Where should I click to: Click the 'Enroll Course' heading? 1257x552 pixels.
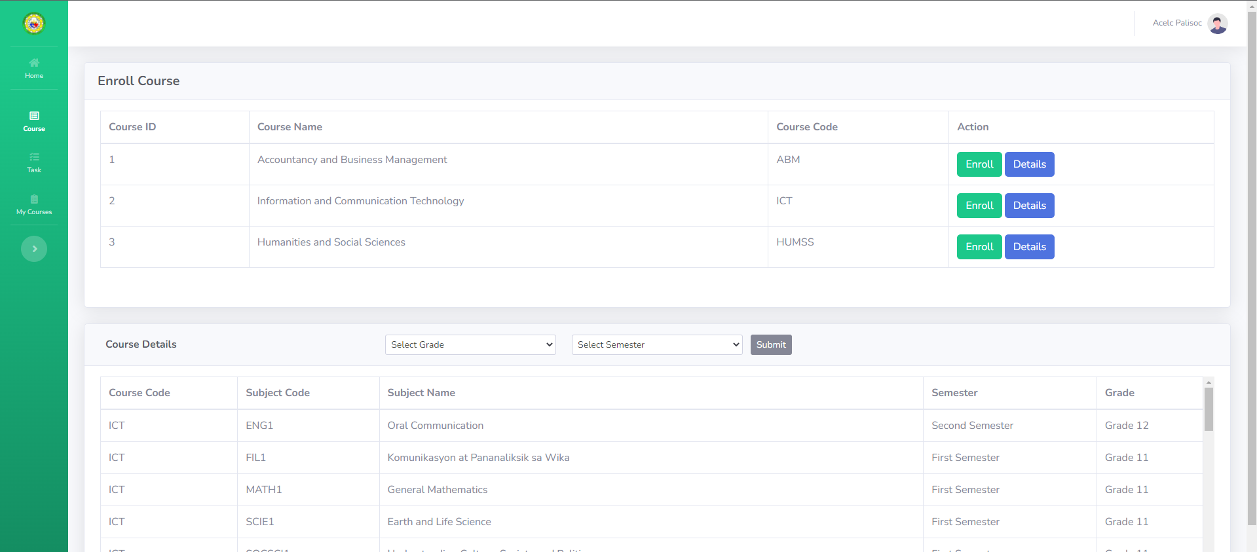pyautogui.click(x=138, y=81)
